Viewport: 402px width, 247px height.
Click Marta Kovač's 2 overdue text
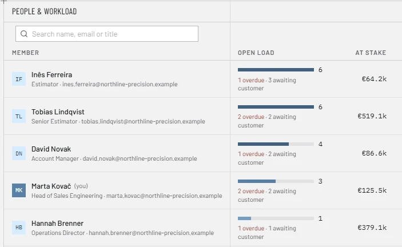tap(251, 191)
